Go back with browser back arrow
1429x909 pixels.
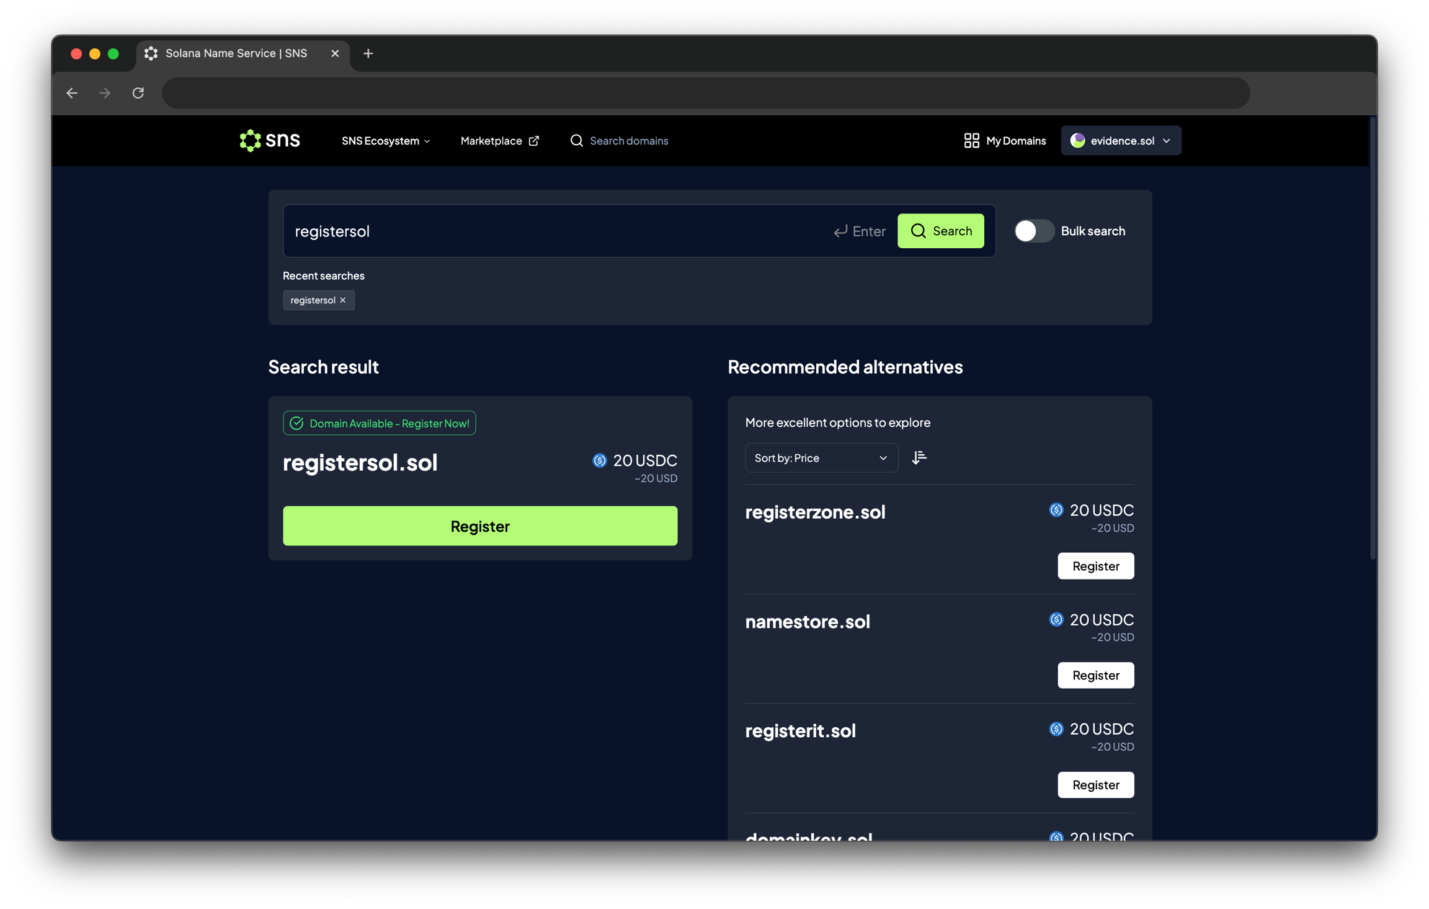(x=72, y=93)
